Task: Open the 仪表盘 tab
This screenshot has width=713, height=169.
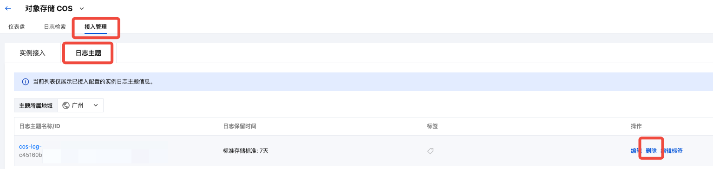Action: point(17,27)
